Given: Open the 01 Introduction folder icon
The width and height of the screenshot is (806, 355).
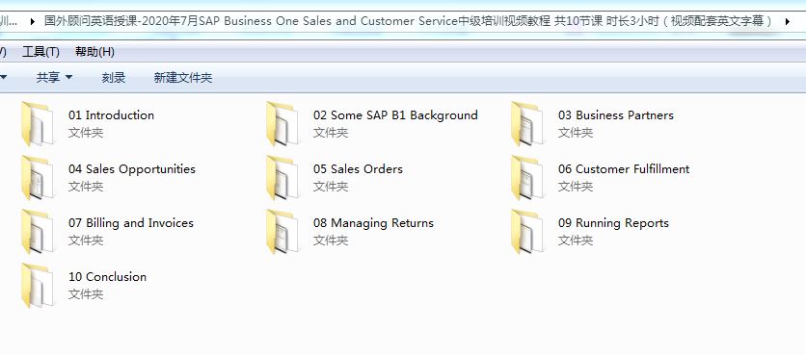Looking at the screenshot, I should (x=38, y=124).
